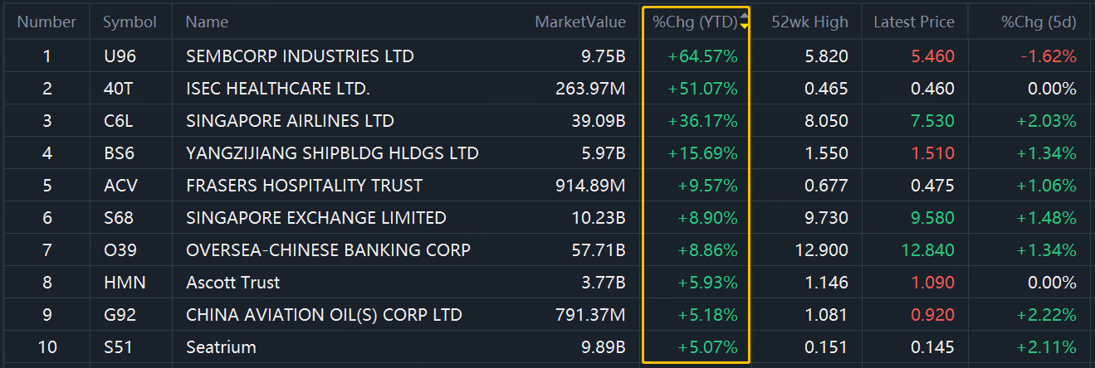Click symbol ACV

coord(120,186)
